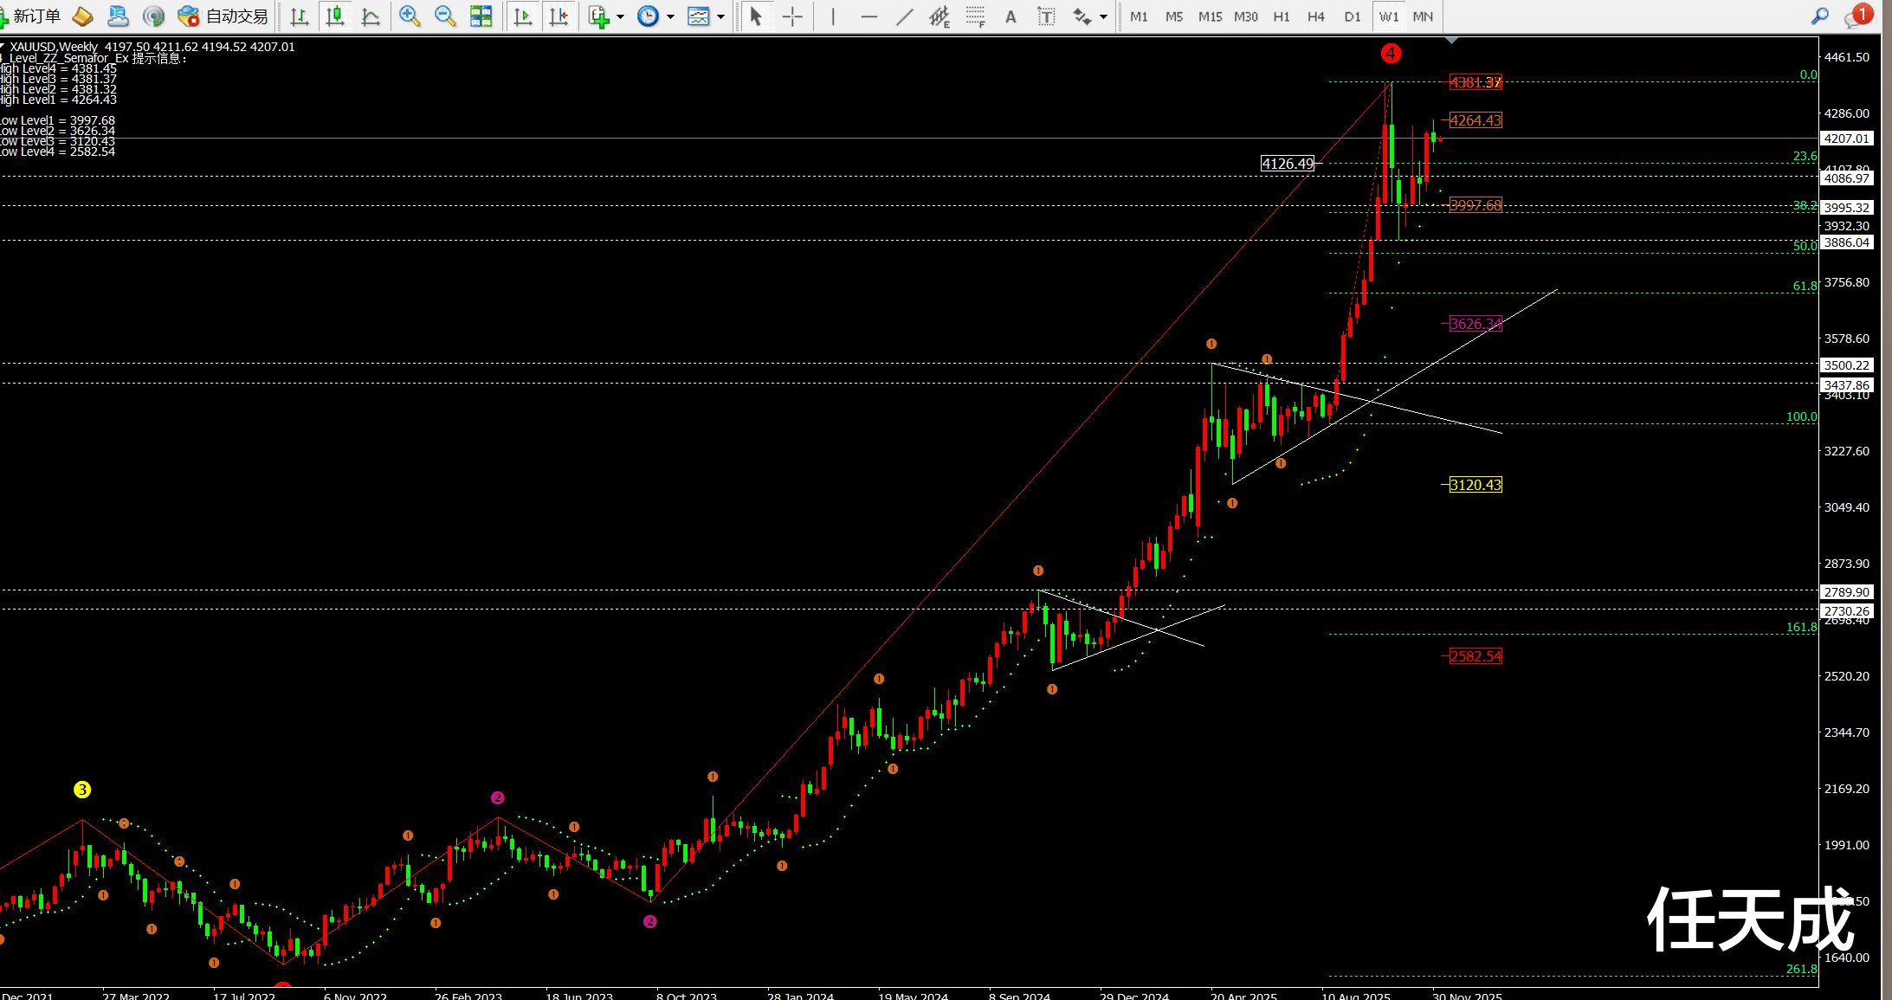Select the crosshair cursor tool
1892x1000 pixels.
792,16
